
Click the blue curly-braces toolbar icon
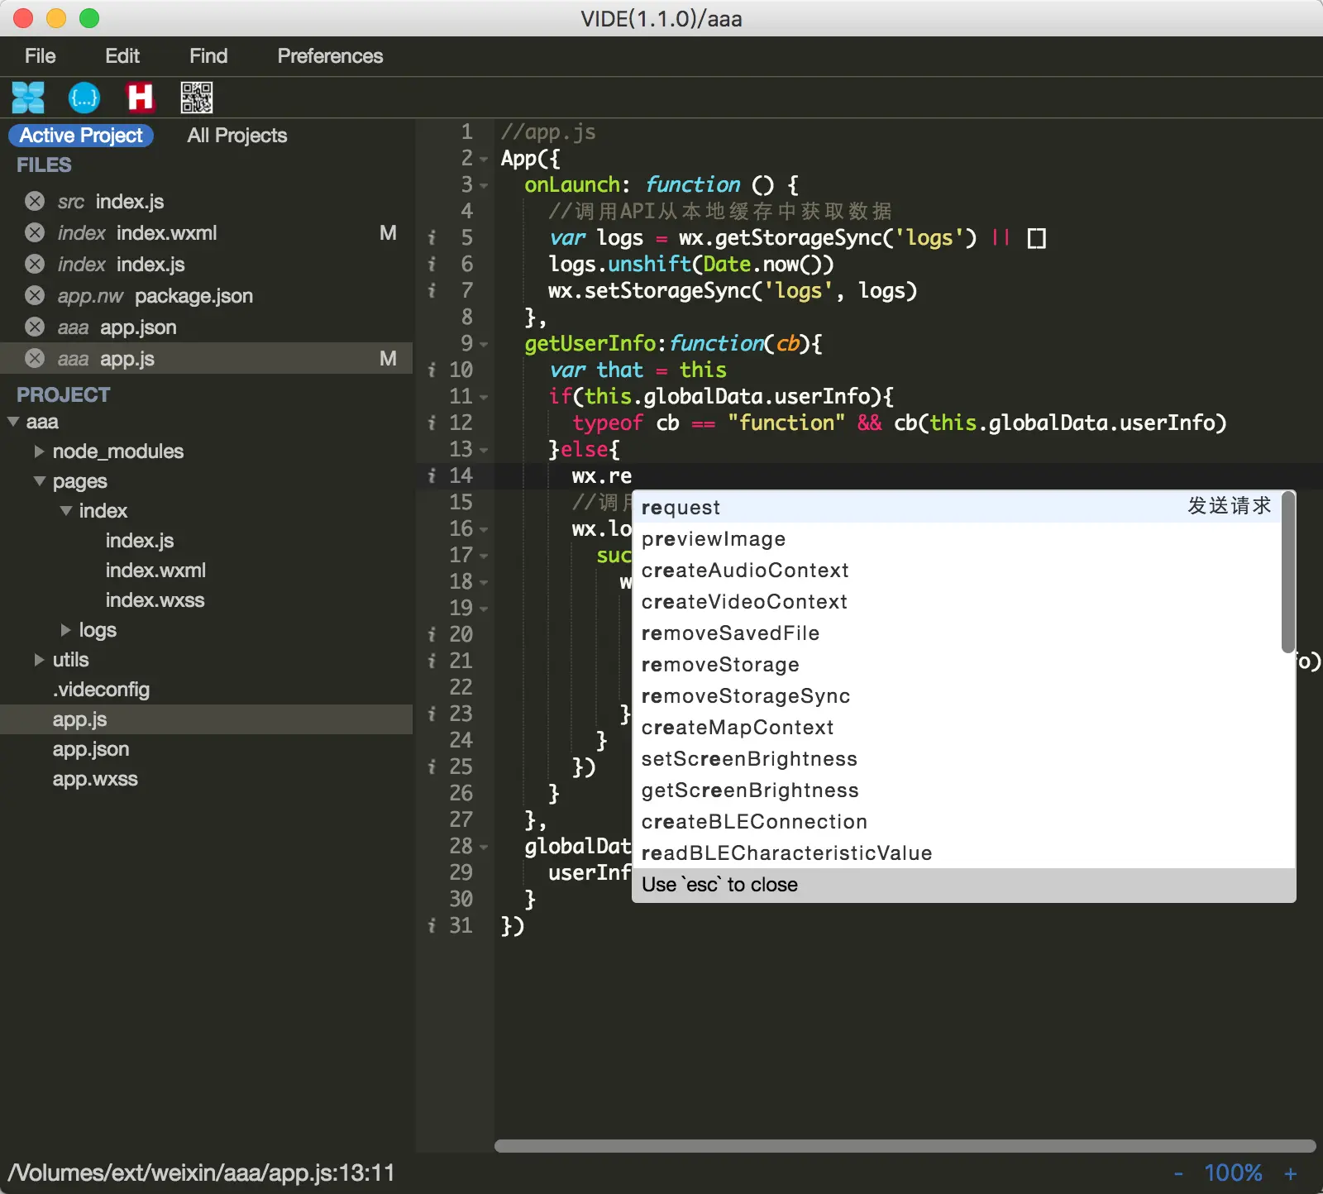pyautogui.click(x=84, y=98)
